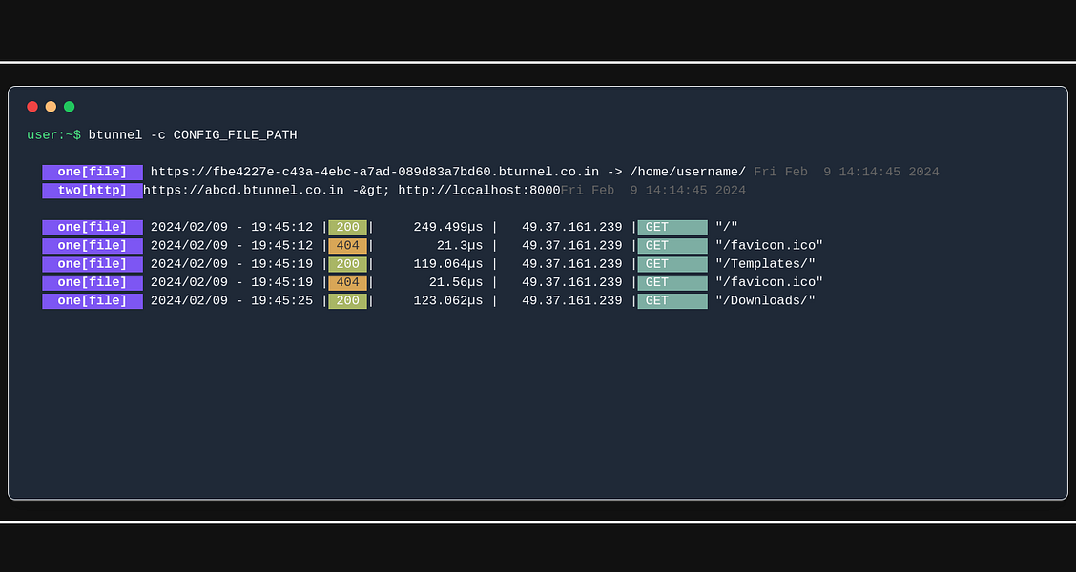Click the "/Downloads/" request path

[765, 301]
